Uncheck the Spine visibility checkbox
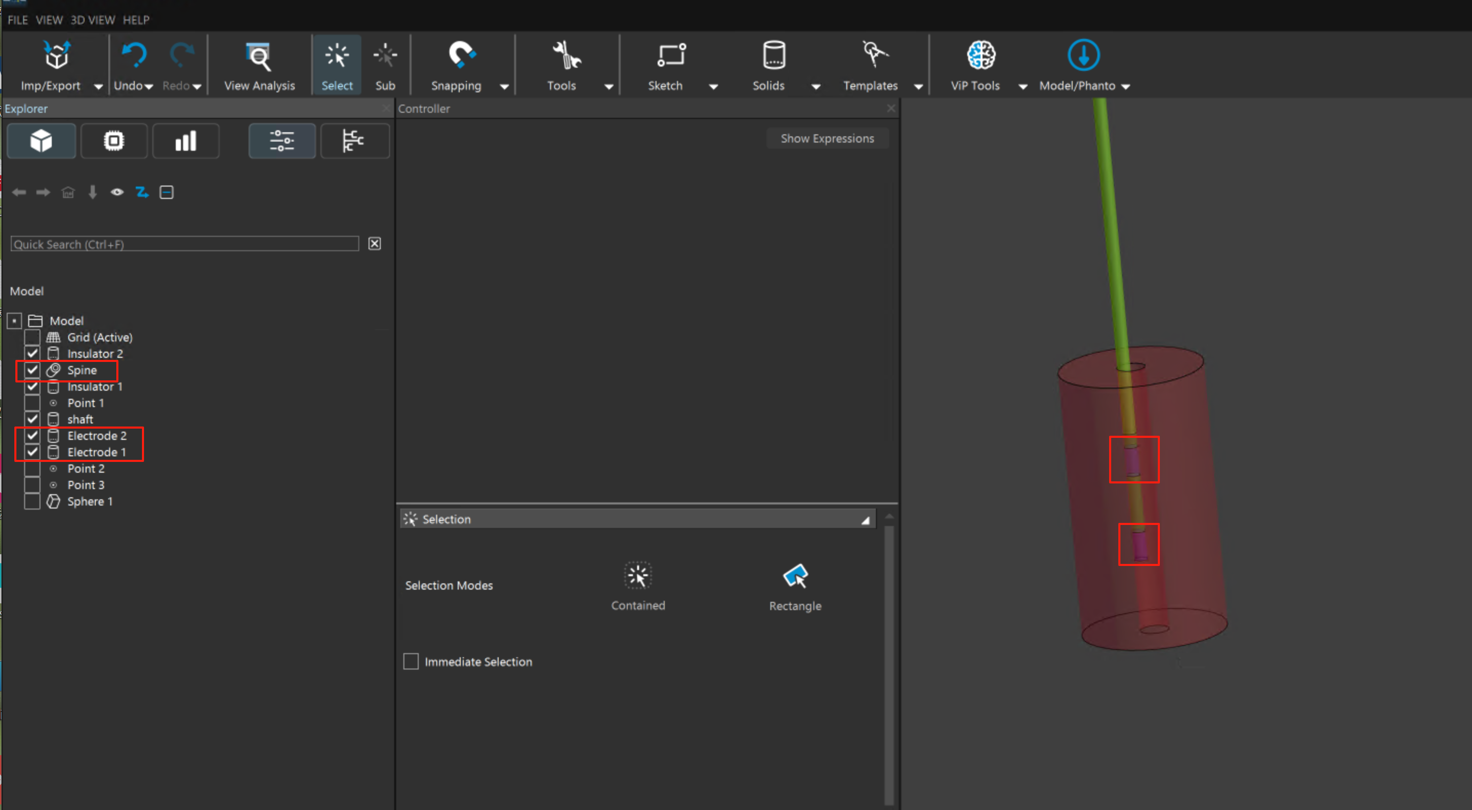 pyautogui.click(x=33, y=371)
